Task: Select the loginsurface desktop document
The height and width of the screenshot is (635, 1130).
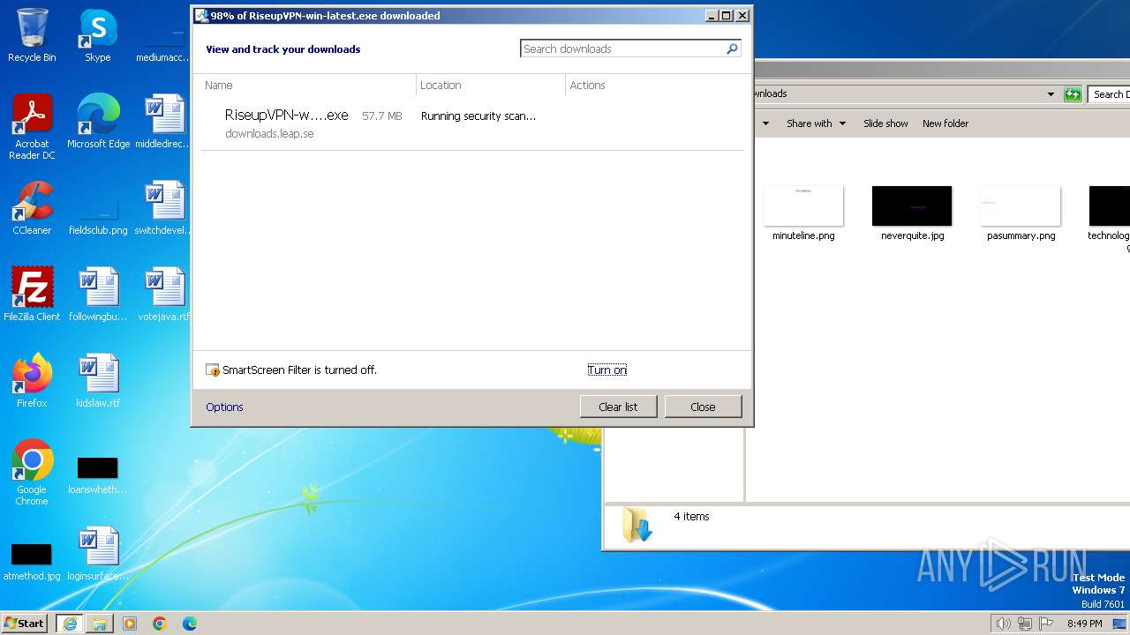Action: [x=98, y=554]
